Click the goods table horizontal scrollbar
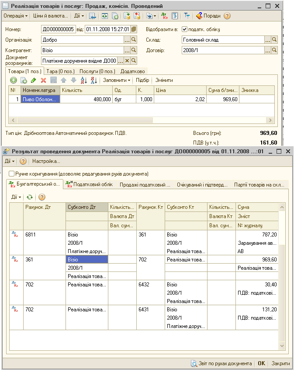This screenshot has width=294, height=370. [x=85, y=120]
